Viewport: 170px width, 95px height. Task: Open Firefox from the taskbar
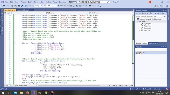coord(28,93)
